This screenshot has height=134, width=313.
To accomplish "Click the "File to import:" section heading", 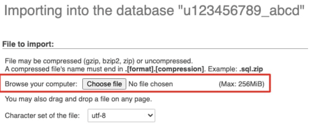I will click(28, 44).
